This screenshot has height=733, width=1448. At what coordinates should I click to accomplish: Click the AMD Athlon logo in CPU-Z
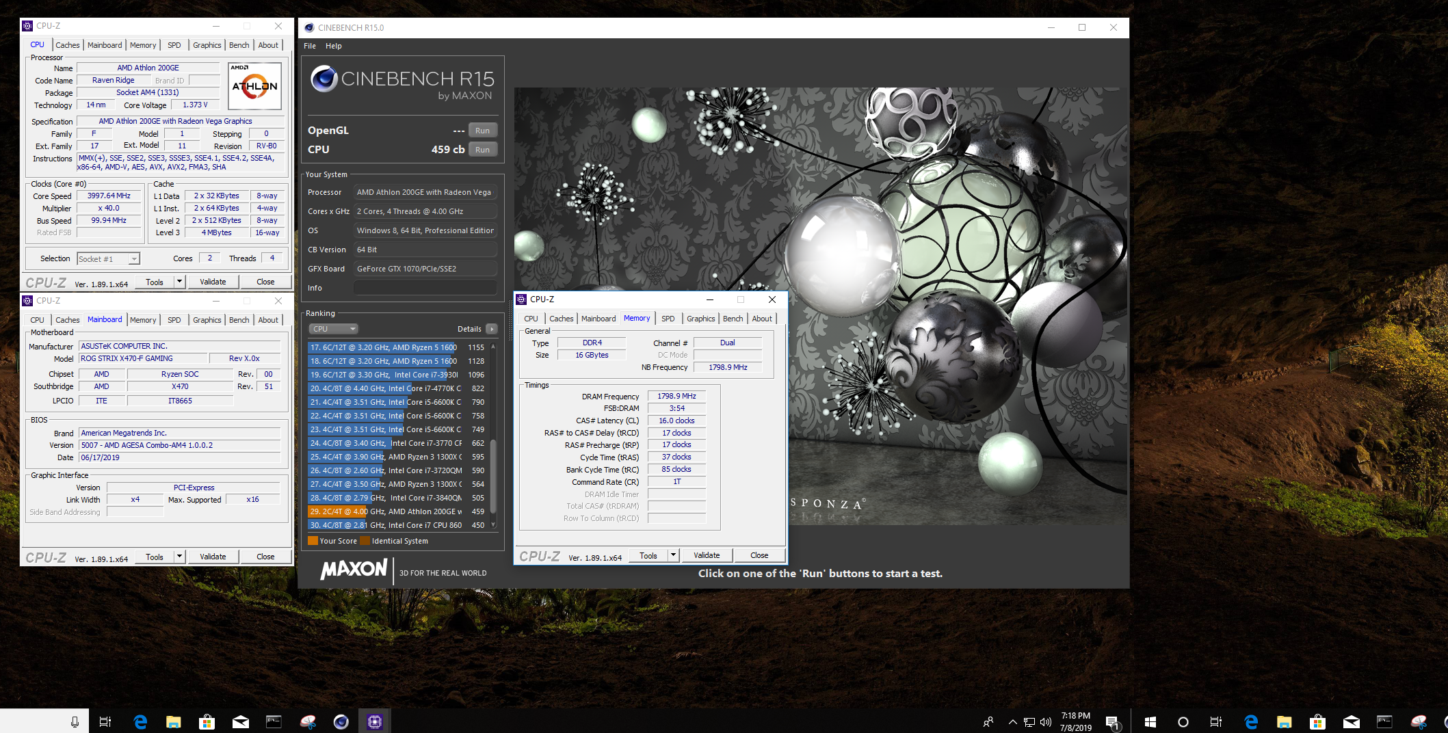point(254,86)
